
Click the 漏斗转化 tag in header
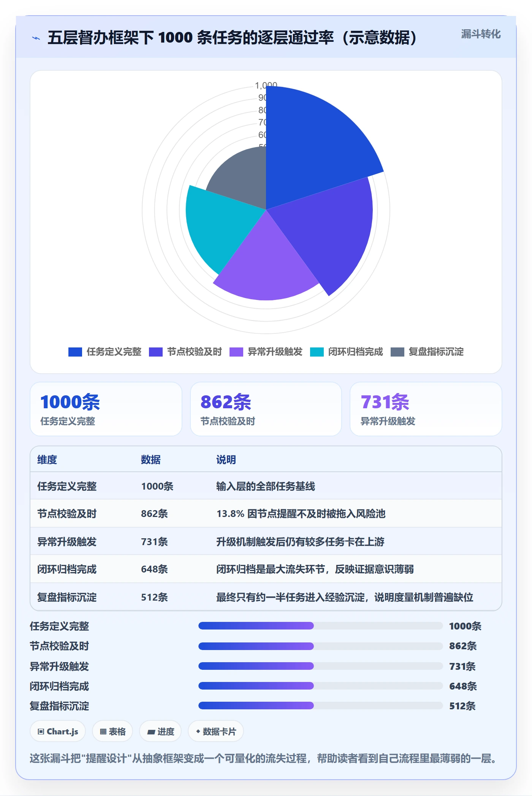481,34
